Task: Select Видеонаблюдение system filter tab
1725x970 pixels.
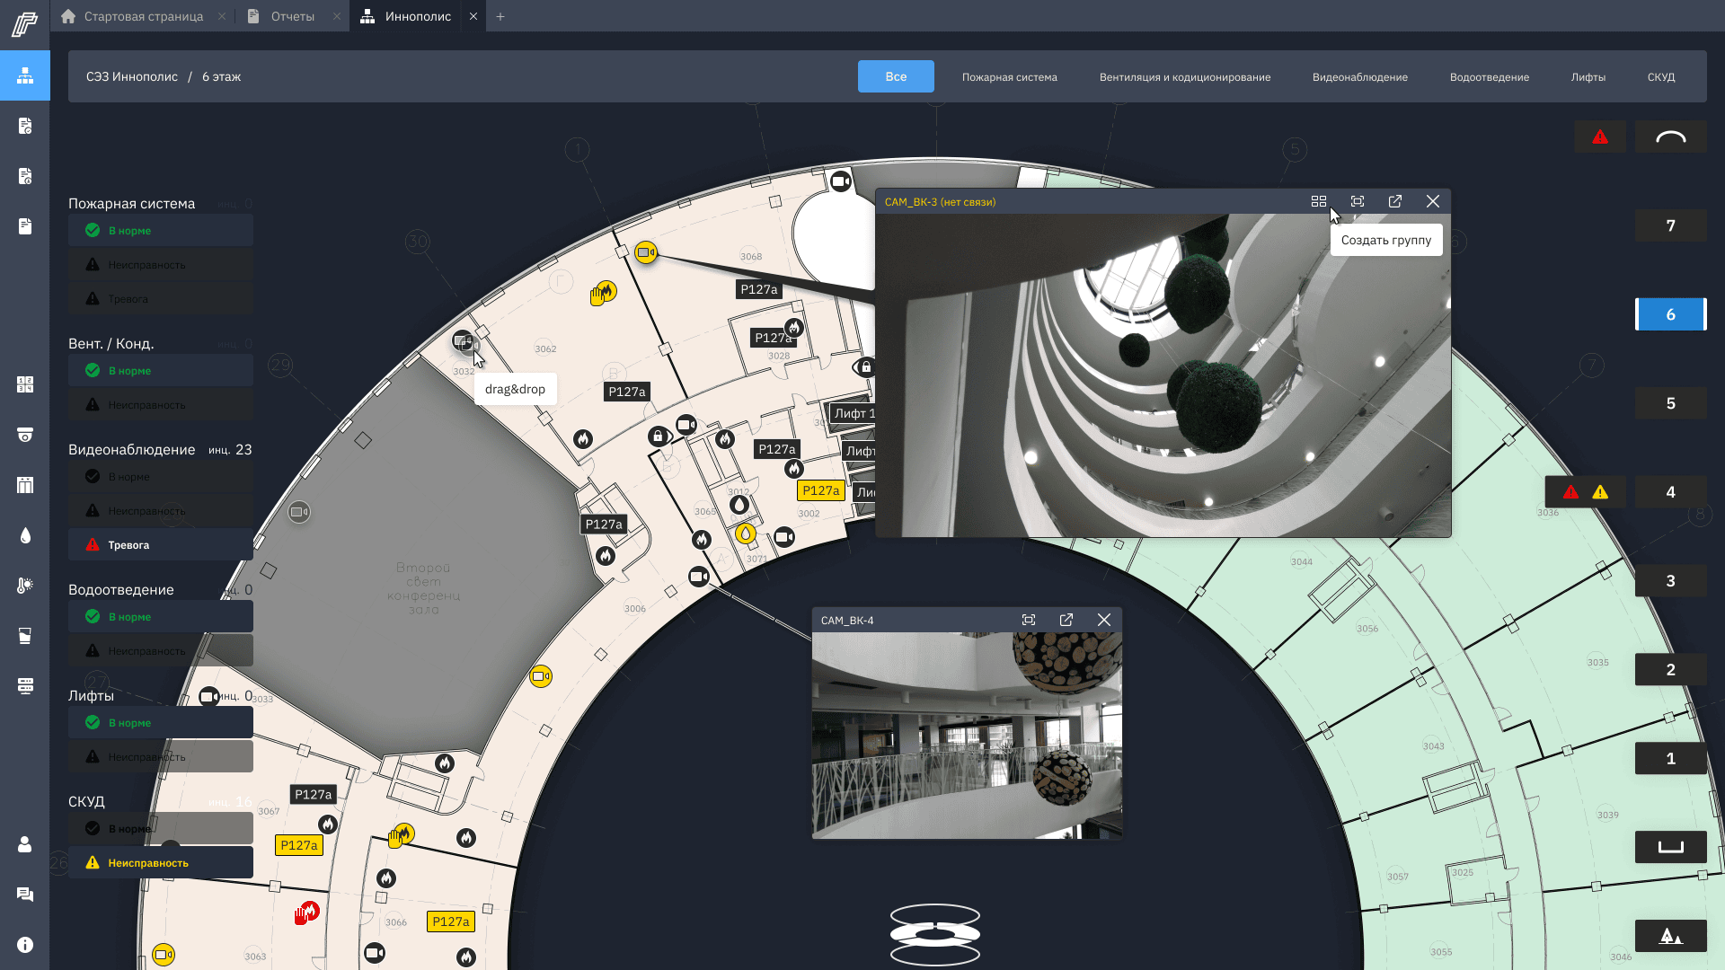Action: click(x=1359, y=77)
